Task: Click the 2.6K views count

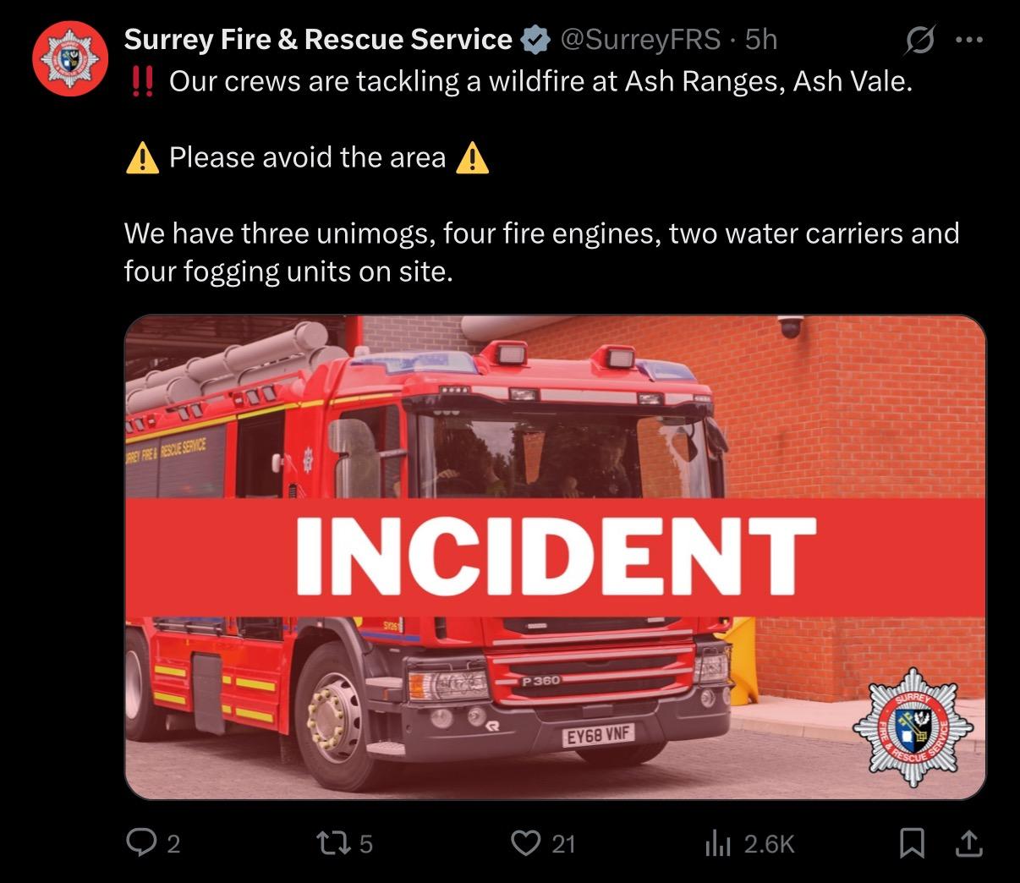Action: [770, 843]
